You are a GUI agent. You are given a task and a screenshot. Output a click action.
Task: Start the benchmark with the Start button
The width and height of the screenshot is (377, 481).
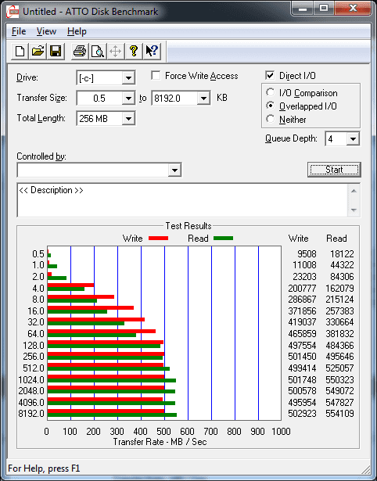[334, 170]
